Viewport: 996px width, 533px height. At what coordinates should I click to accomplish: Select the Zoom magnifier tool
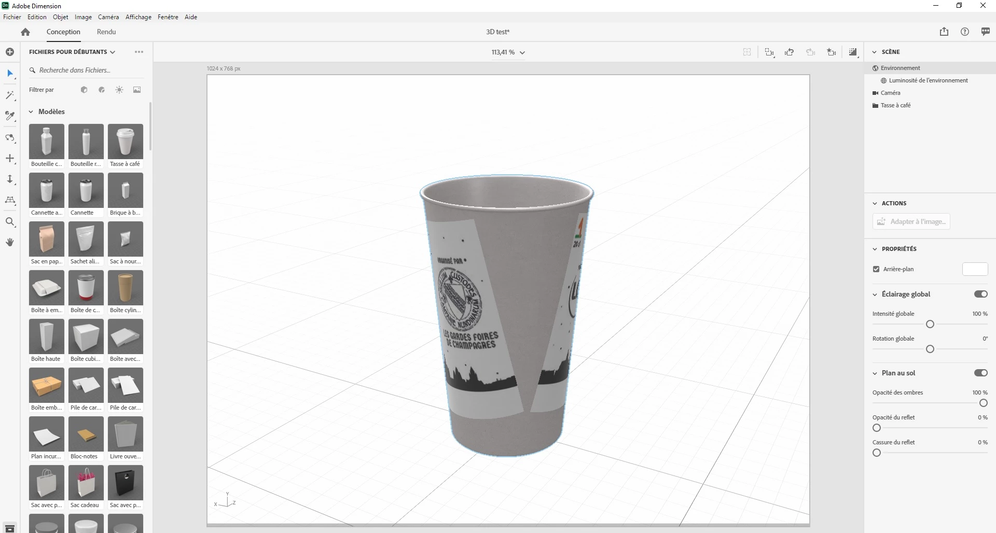(x=10, y=222)
